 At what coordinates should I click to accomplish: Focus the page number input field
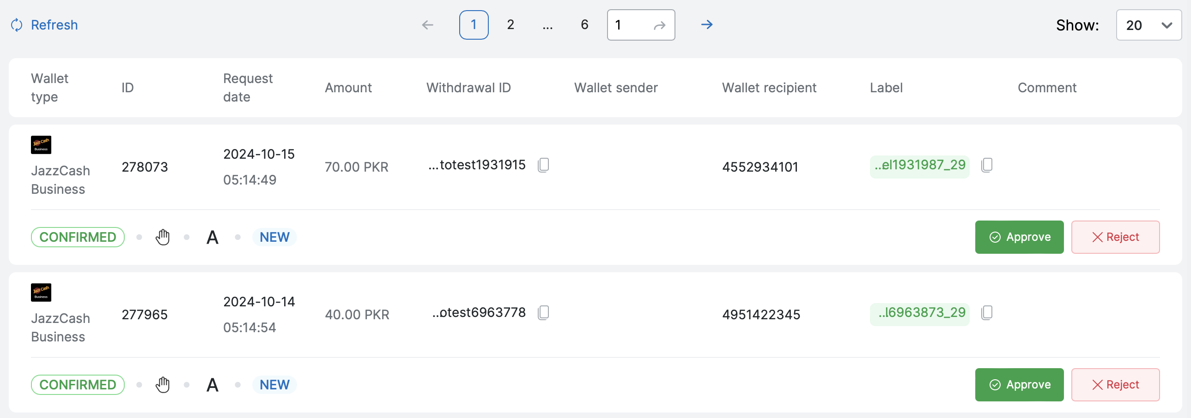coord(630,25)
